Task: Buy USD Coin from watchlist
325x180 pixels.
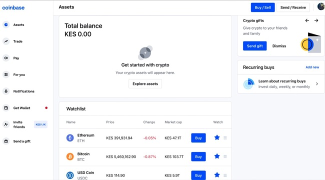Action: pyautogui.click(x=198, y=175)
